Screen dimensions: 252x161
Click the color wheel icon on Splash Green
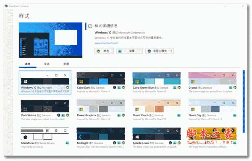(x=179, y=143)
